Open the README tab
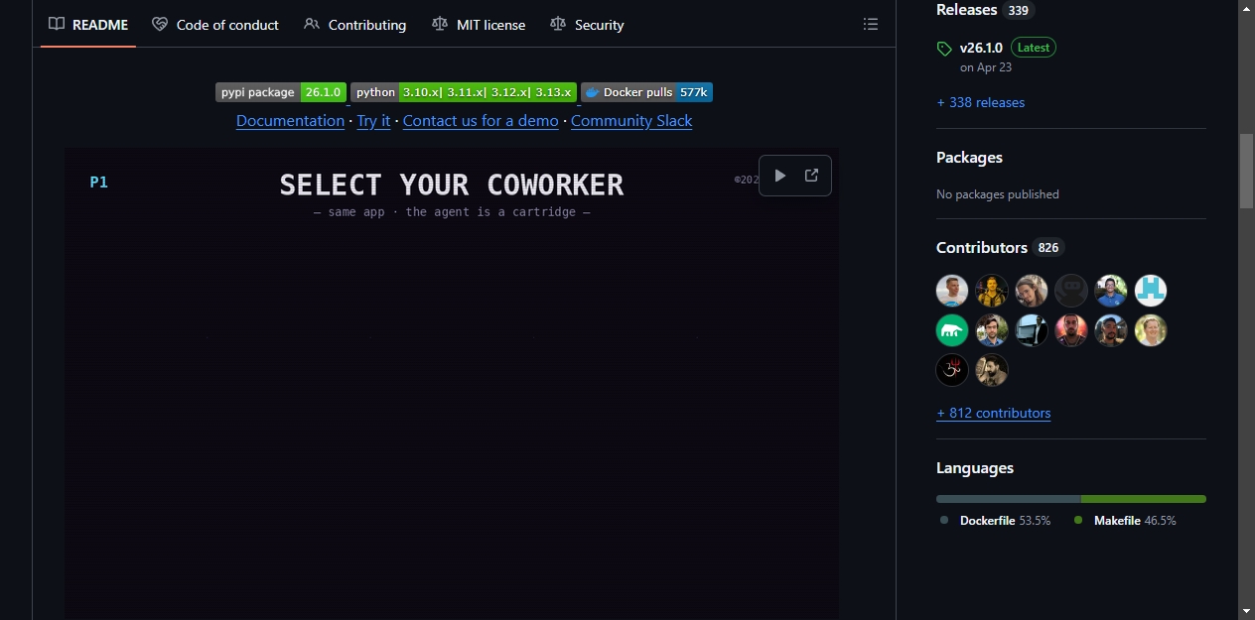1255x620 pixels. 88,25
